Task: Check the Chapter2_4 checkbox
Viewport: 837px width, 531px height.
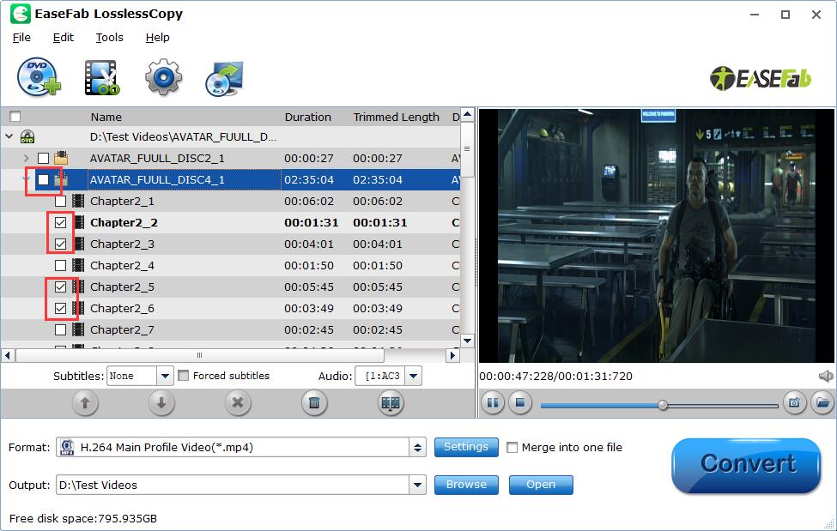Action: [60, 265]
